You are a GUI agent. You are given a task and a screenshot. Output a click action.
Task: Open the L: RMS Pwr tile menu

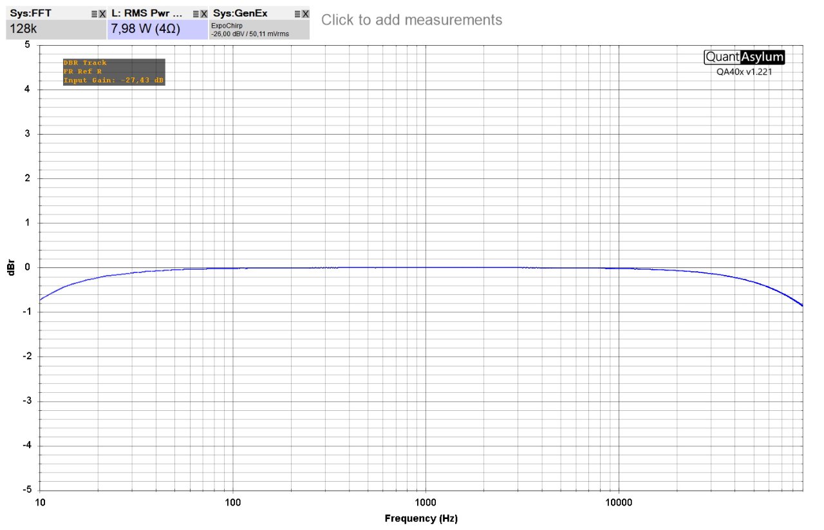(x=196, y=14)
